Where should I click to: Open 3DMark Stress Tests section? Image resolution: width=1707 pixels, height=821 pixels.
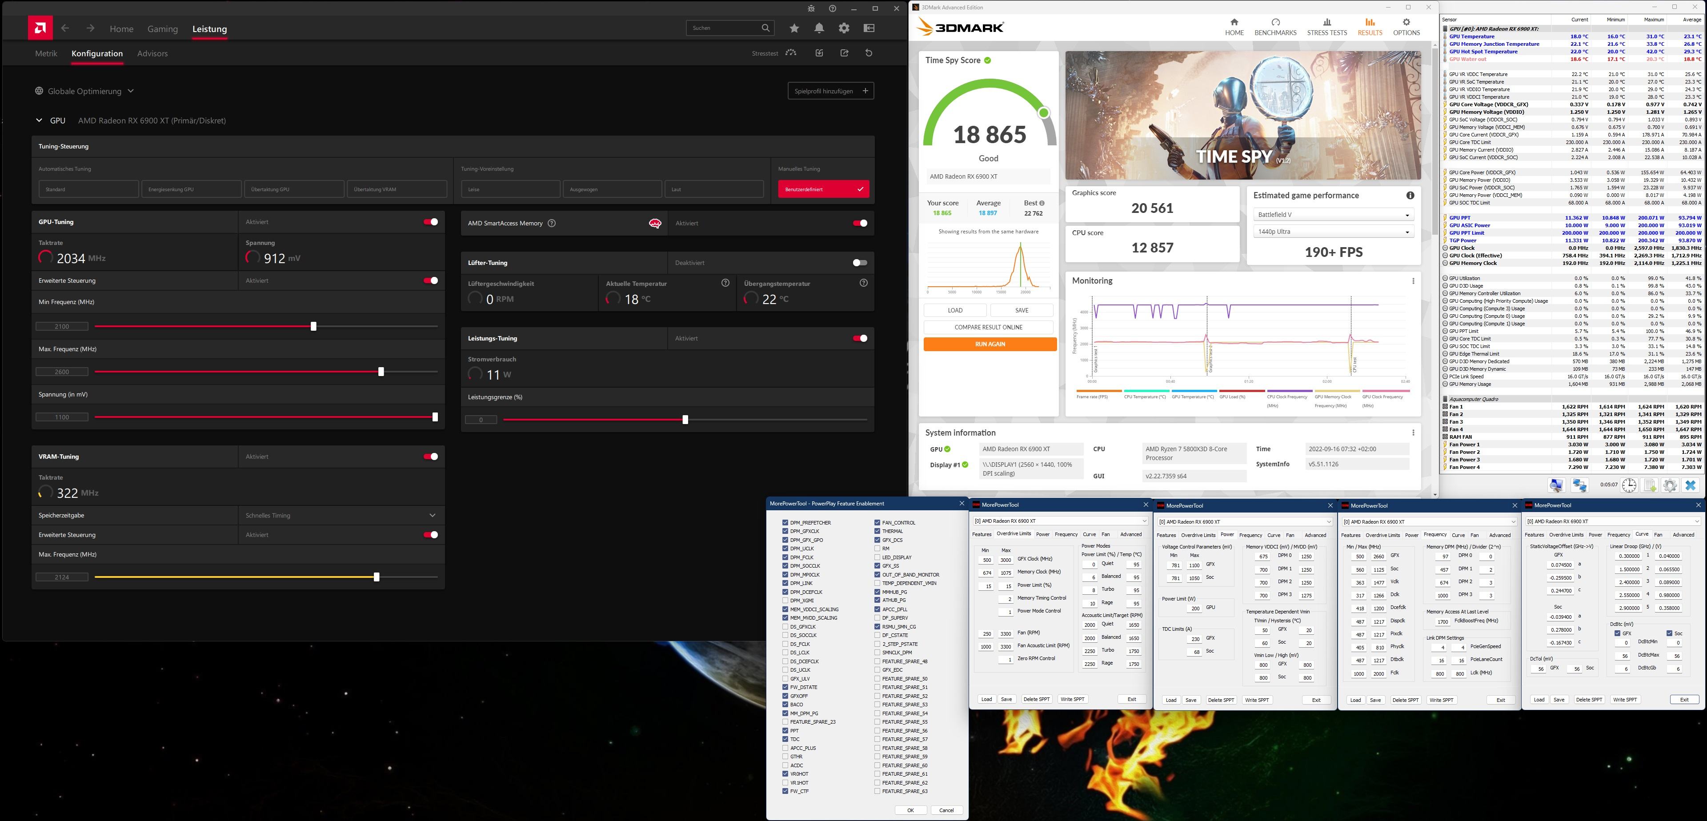(1326, 27)
